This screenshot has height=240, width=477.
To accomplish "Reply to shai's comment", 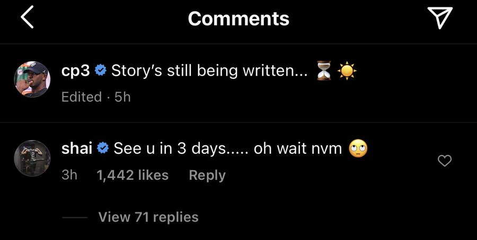I will [207, 175].
